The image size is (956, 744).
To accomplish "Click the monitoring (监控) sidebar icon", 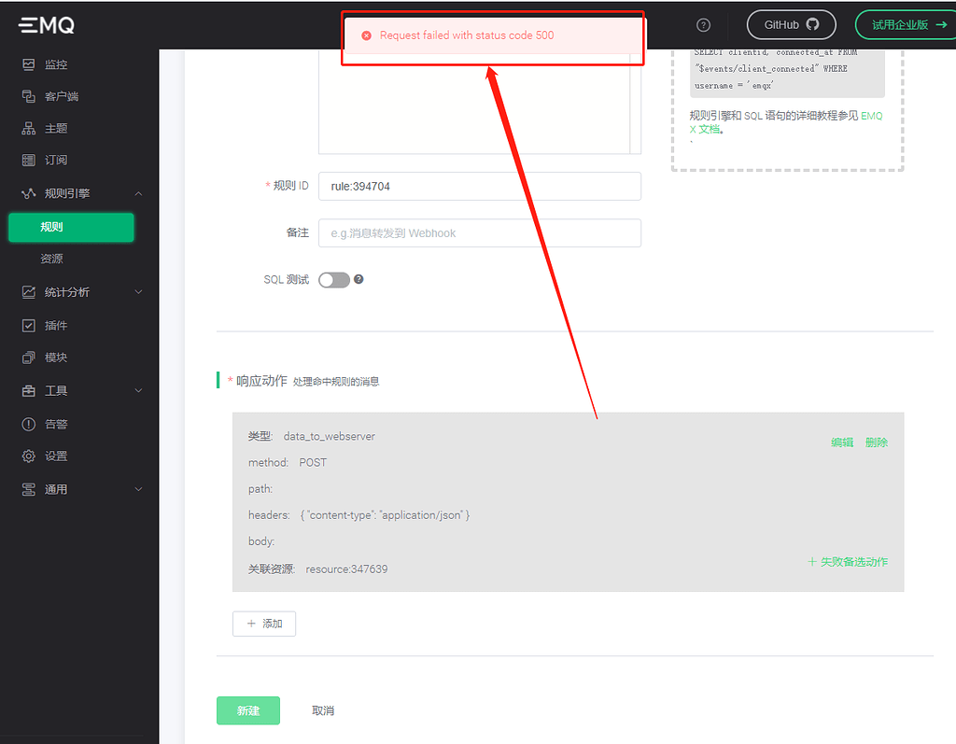I will [28, 64].
